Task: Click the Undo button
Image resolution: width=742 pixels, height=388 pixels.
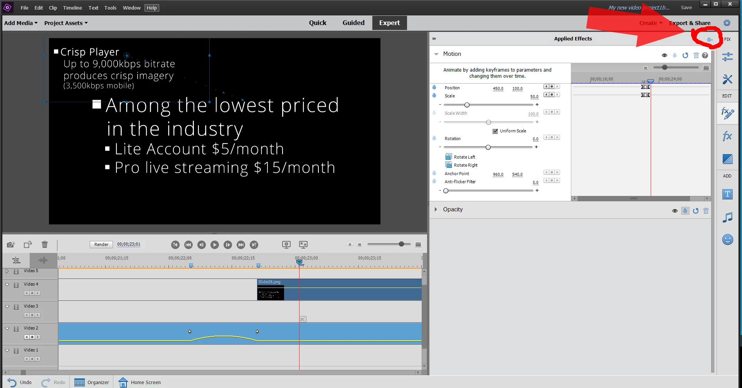Action: point(19,382)
